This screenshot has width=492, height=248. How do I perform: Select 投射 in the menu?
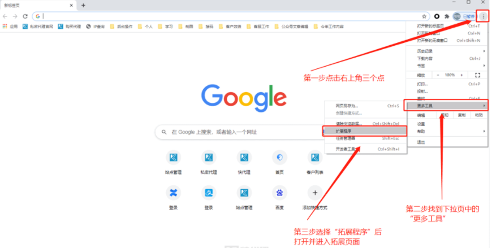[447, 92]
